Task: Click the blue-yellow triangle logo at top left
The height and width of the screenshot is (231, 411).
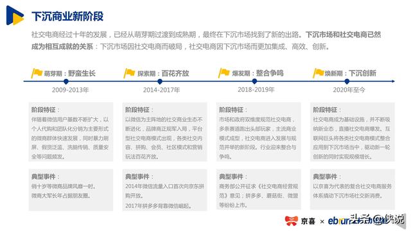Action: (x=15, y=15)
